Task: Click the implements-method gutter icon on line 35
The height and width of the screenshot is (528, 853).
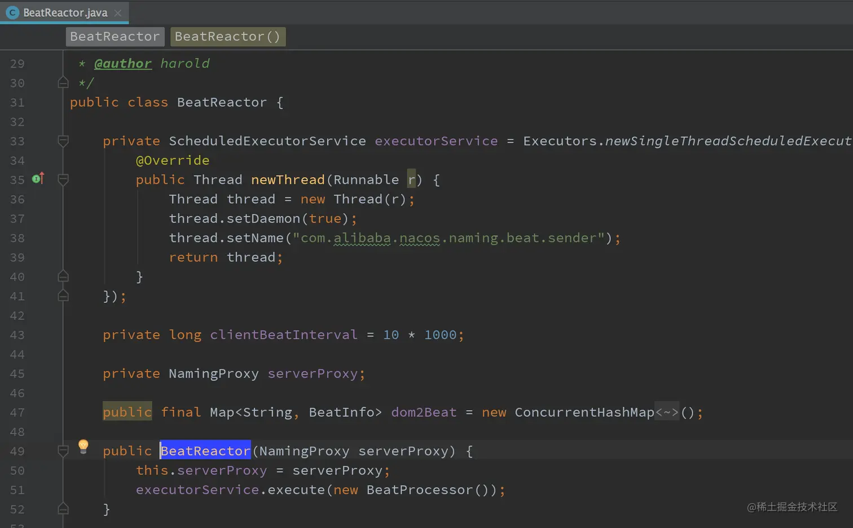Action: click(x=38, y=179)
